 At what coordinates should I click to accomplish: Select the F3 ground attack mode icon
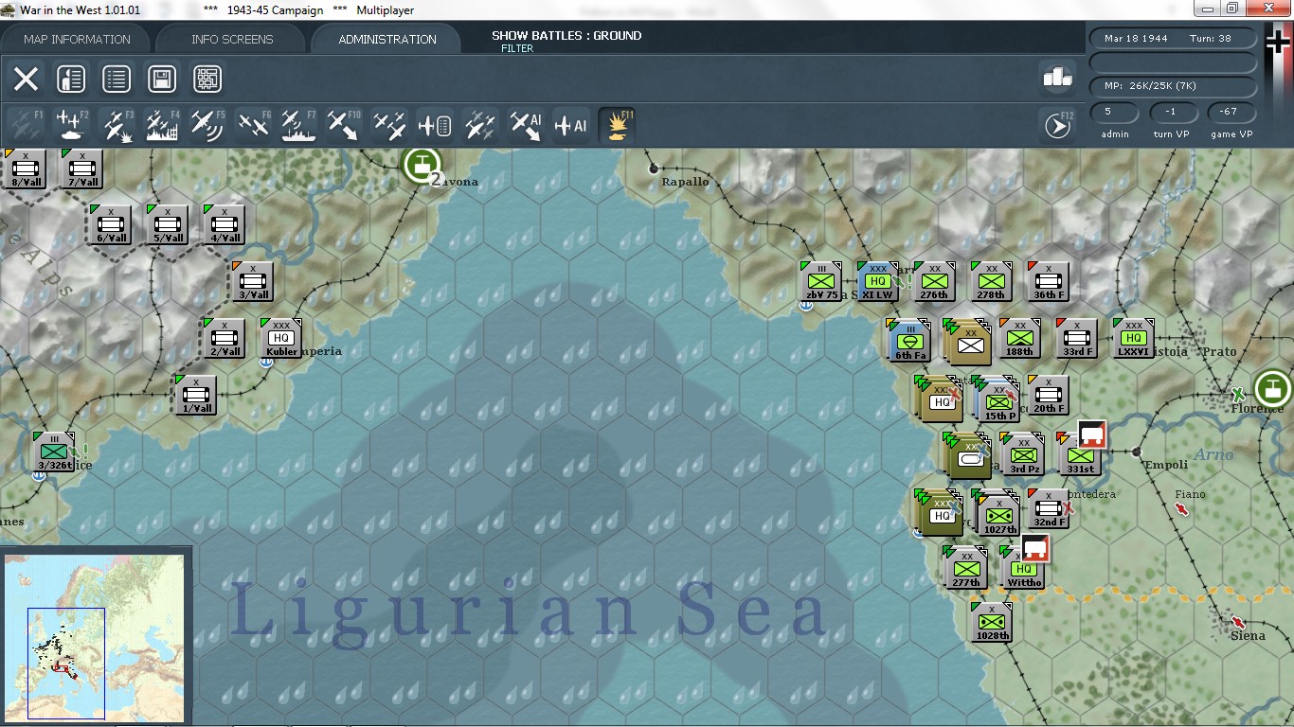(117, 125)
